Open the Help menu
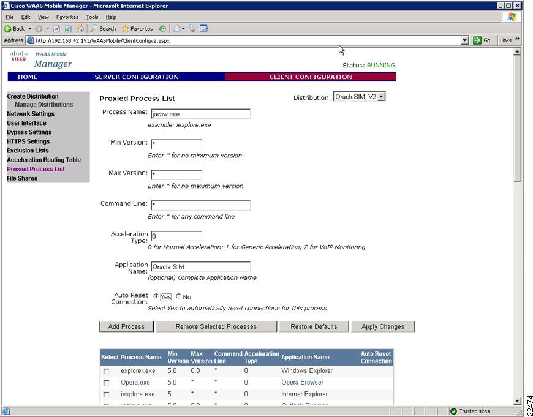The width and height of the screenshot is (533, 417). [x=111, y=17]
